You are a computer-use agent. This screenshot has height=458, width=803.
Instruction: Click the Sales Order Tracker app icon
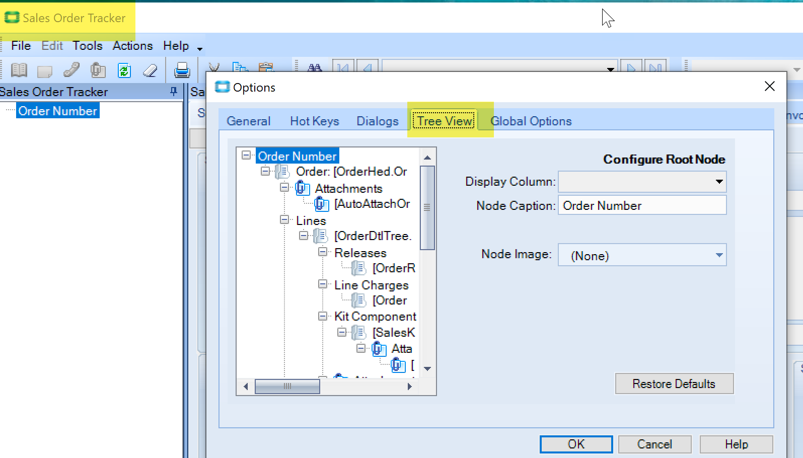[x=12, y=18]
